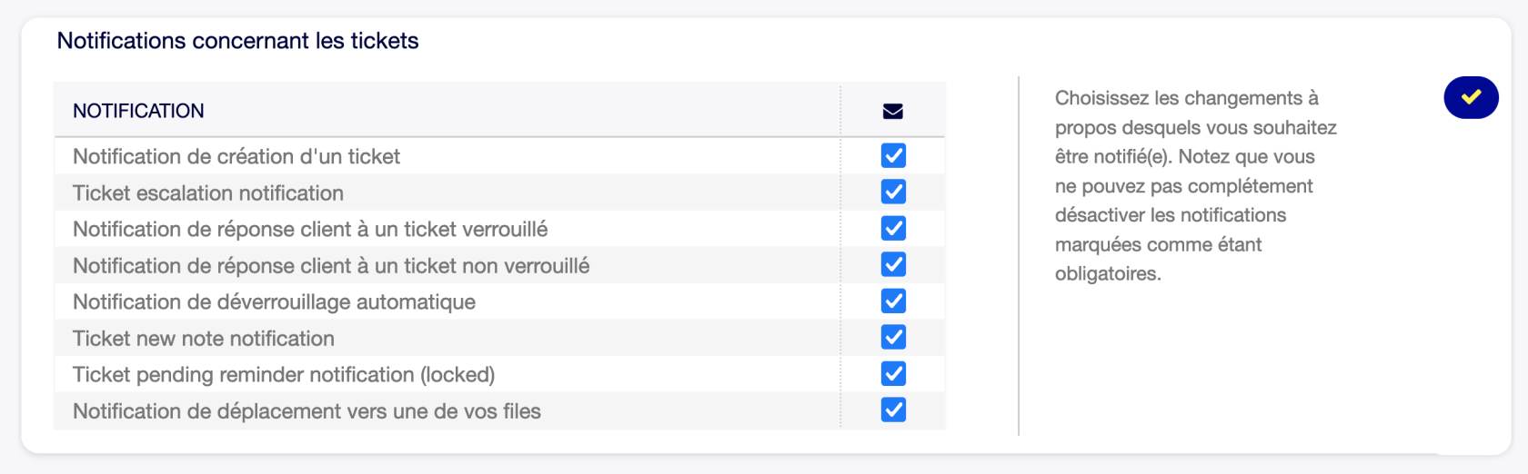
Task: Uncheck ticket creation notification checkbox
Action: pyautogui.click(x=893, y=156)
